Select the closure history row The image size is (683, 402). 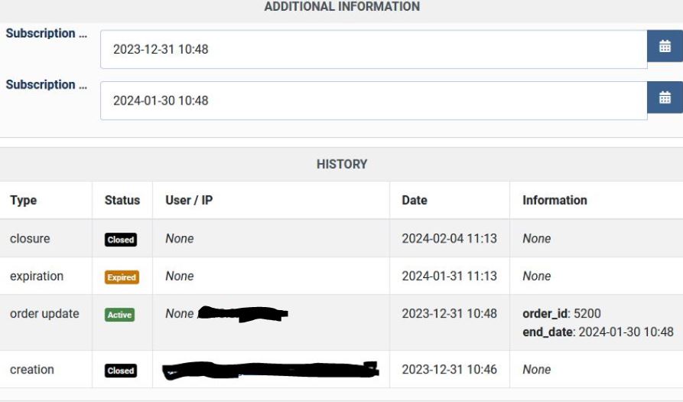pos(341,238)
